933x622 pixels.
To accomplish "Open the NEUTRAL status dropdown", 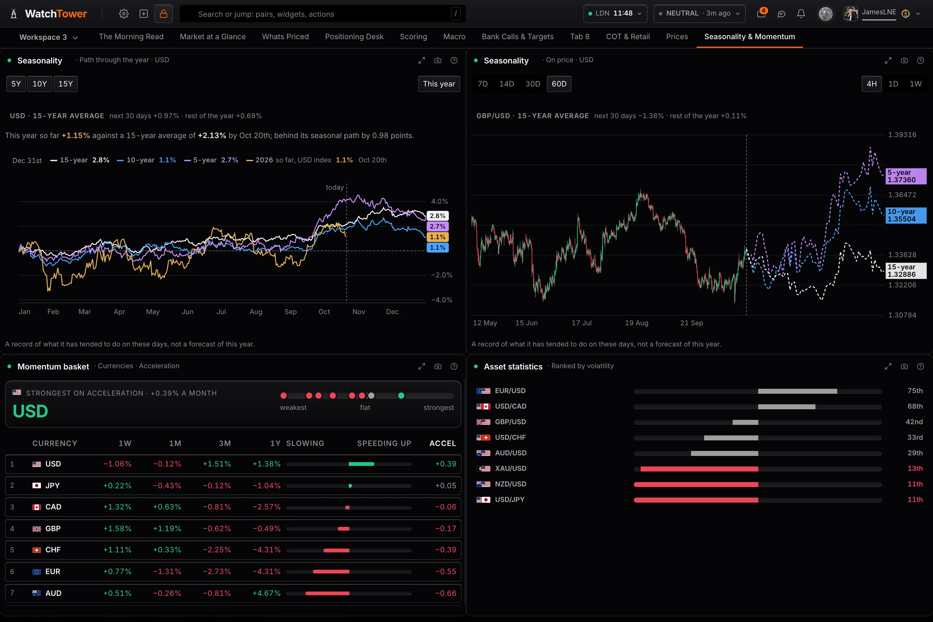I will pyautogui.click(x=699, y=13).
